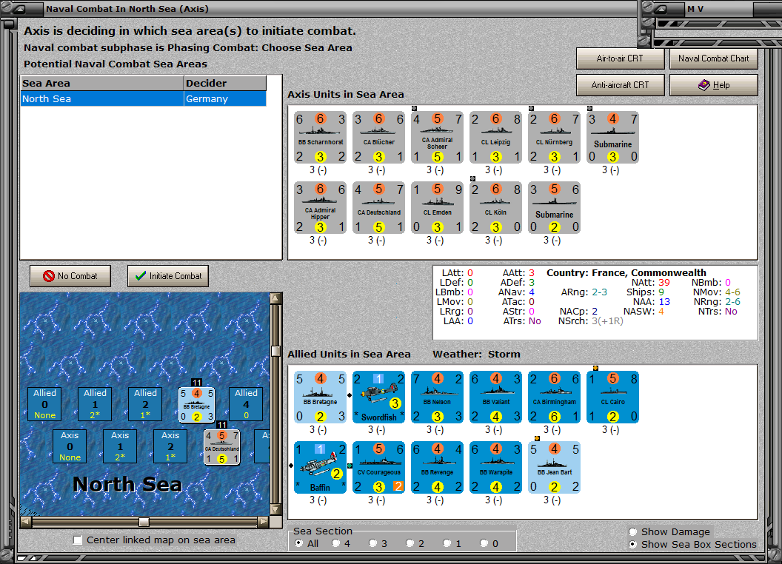The width and height of the screenshot is (782, 564).
Task: Click BB Bretagne counter on the sea map
Action: pos(196,405)
